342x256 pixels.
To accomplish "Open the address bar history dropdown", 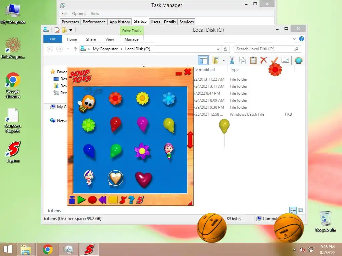I will pos(218,49).
